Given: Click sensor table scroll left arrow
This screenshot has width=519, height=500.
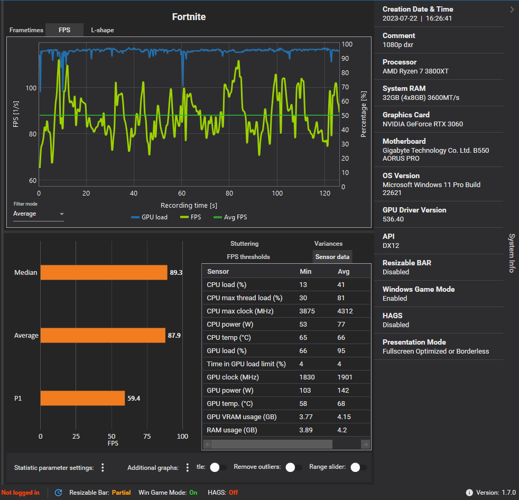Looking at the screenshot, I should pos(208,444).
